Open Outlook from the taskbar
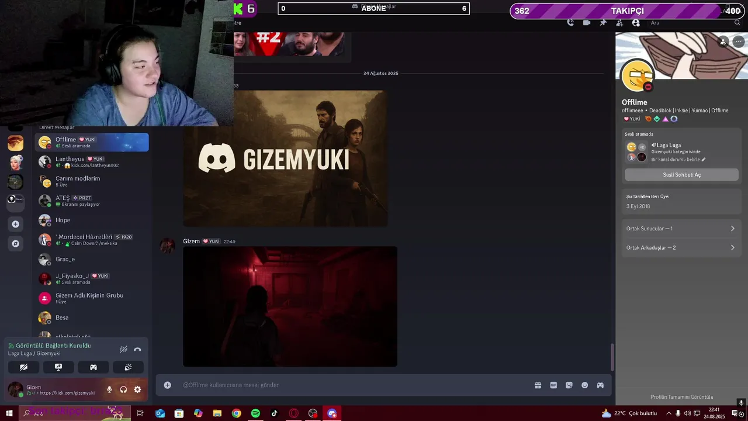Screen dimensions: 748x421 (x=160, y=413)
